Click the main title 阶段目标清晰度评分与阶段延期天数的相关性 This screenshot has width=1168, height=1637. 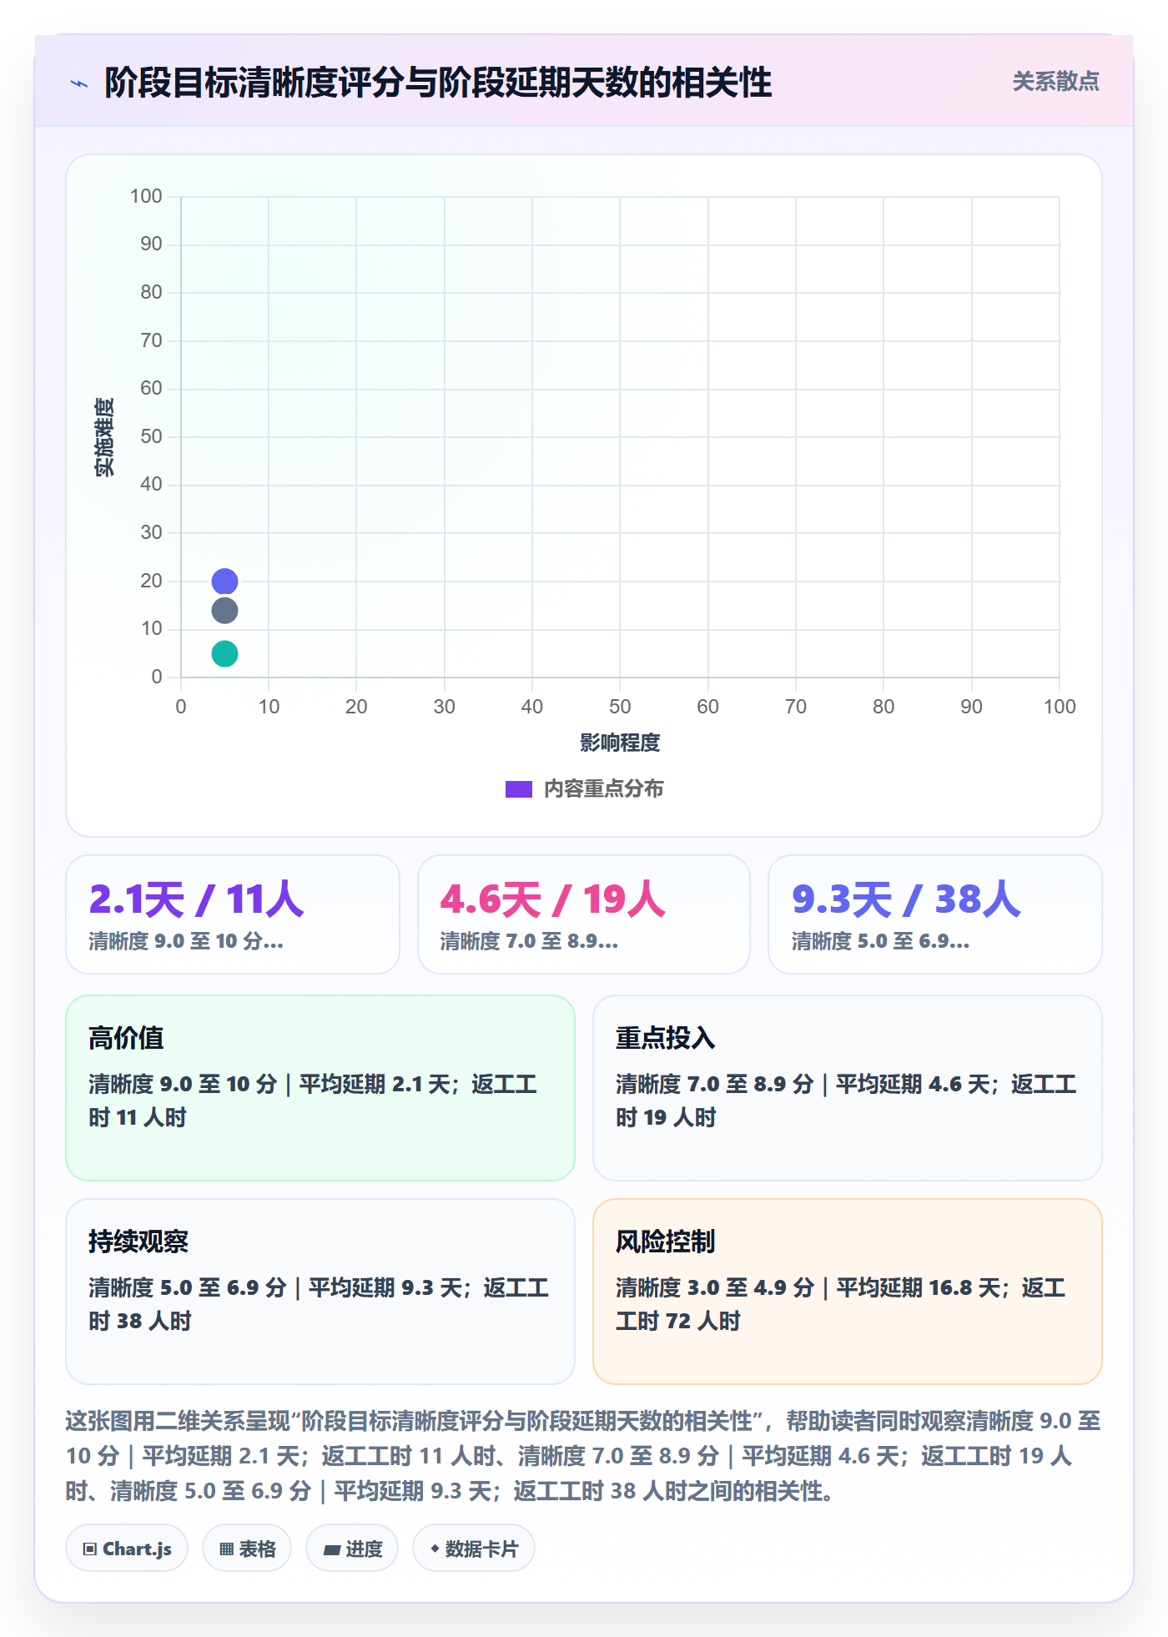click(x=438, y=83)
